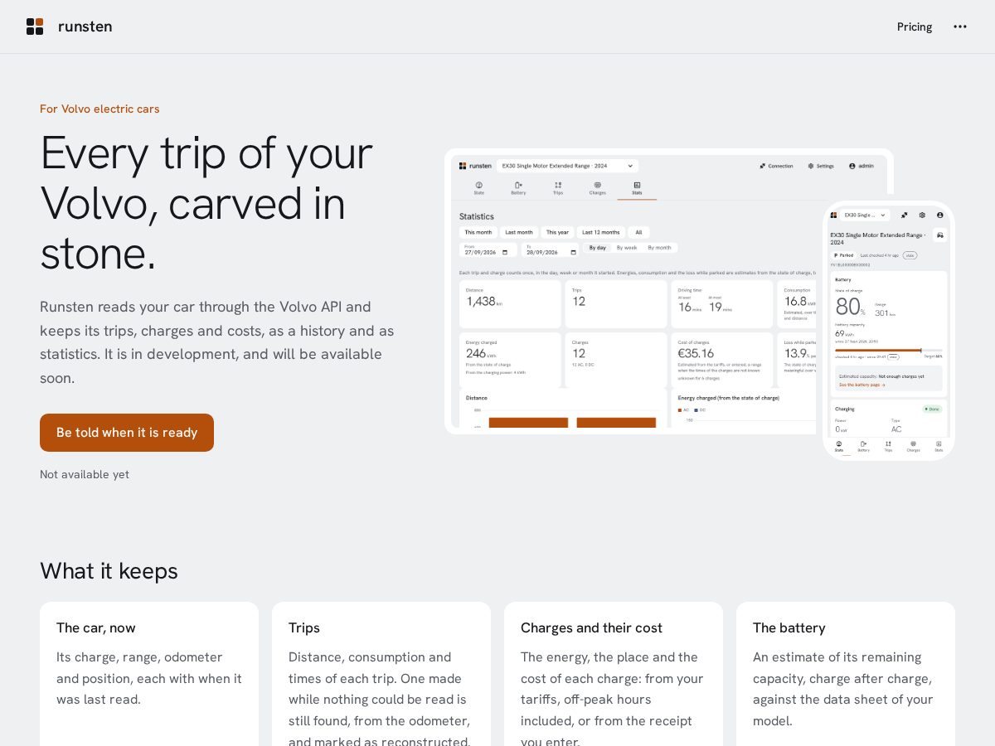Image resolution: width=995 pixels, height=746 pixels.
Task: Click the €35.16 cost of charges value
Action: (x=696, y=353)
